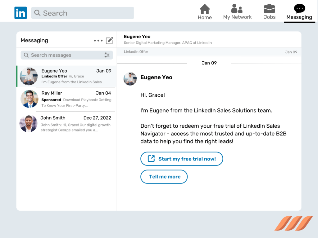Image resolution: width=318 pixels, height=238 pixels.
Task: Click the magnifier icon in the top search bar
Action: (x=38, y=13)
